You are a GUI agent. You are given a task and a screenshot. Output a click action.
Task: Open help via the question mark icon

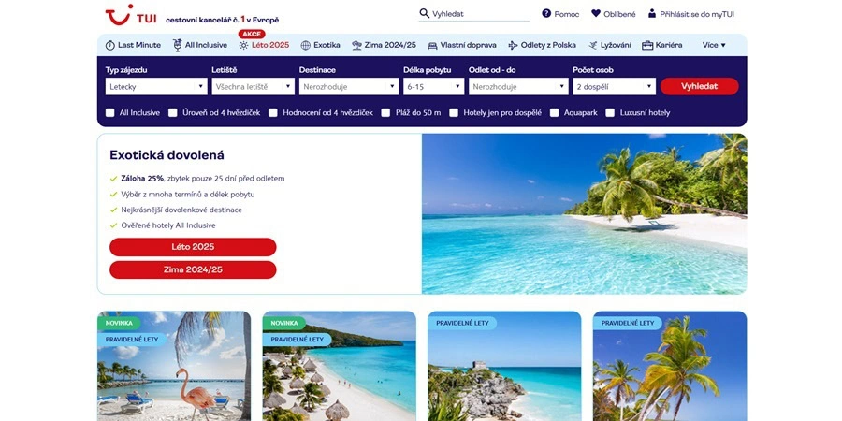pos(546,13)
